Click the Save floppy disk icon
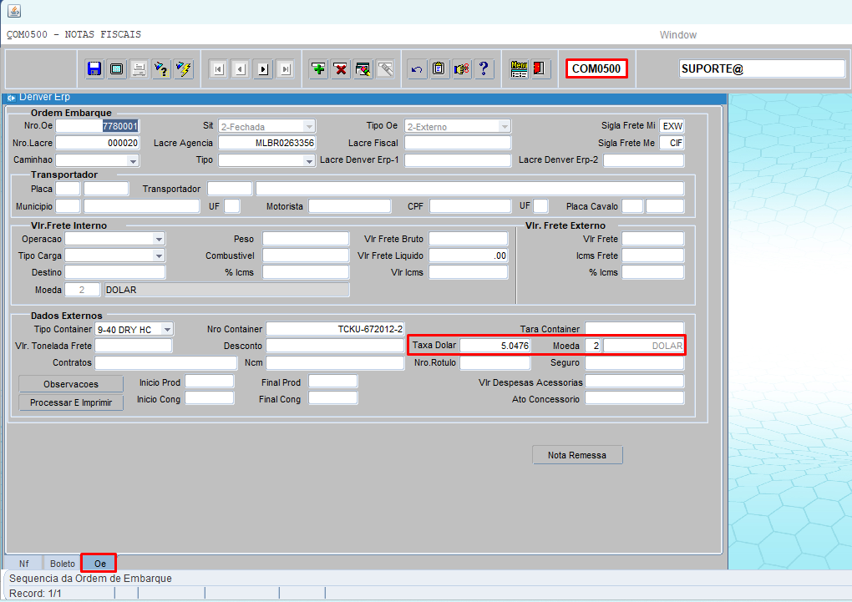 pos(94,69)
